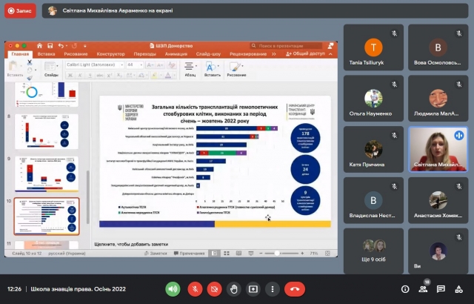Open the Слайды new slide dropdown
Screen dimensions: 474x304
(x=51, y=69)
